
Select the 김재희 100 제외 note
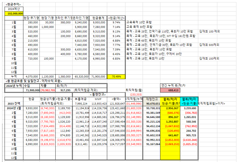tap(210, 31)
